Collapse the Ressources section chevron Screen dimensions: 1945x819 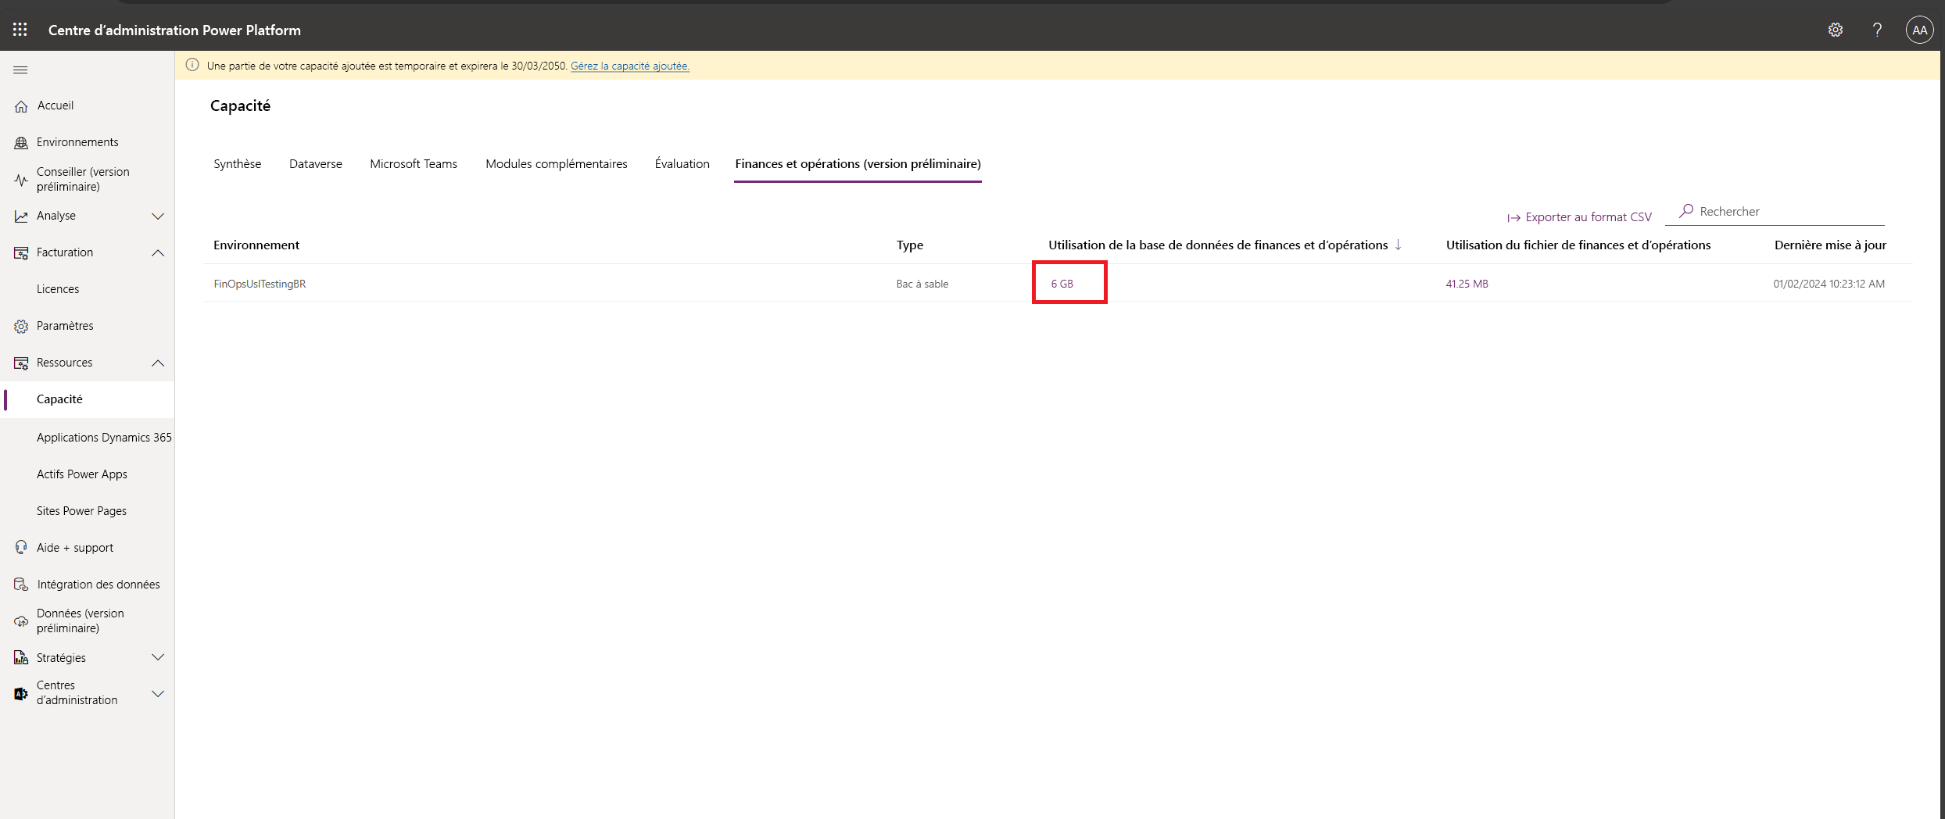coord(158,363)
